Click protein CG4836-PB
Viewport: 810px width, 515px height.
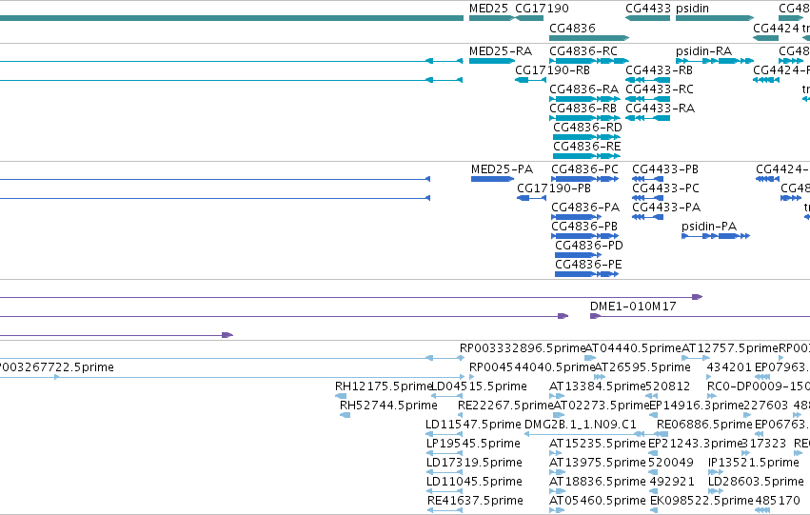click(x=584, y=236)
